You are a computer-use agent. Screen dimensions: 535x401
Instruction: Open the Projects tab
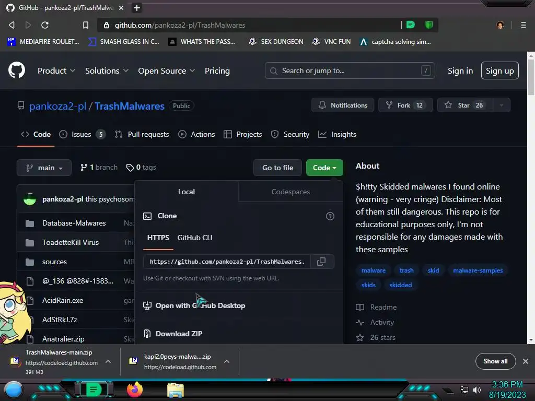[242, 134]
